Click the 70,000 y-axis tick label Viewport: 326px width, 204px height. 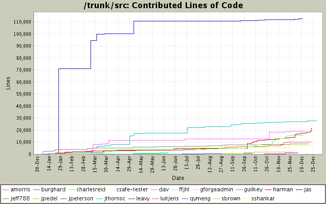(24, 70)
